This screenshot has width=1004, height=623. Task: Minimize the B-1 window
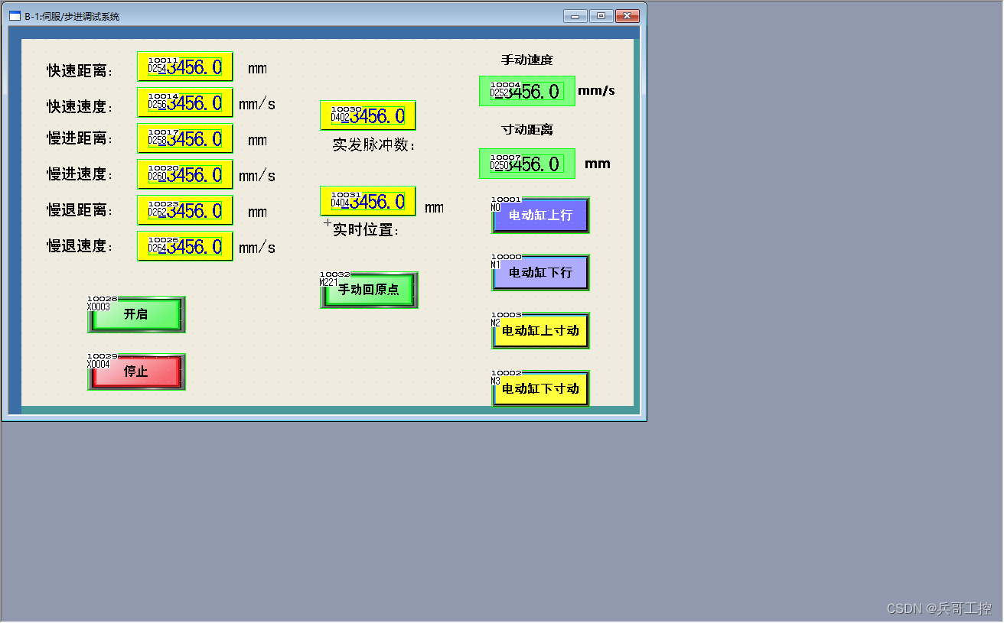(x=575, y=15)
